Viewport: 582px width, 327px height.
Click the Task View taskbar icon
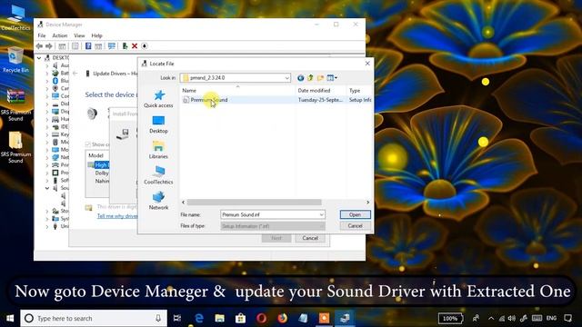coord(177,318)
